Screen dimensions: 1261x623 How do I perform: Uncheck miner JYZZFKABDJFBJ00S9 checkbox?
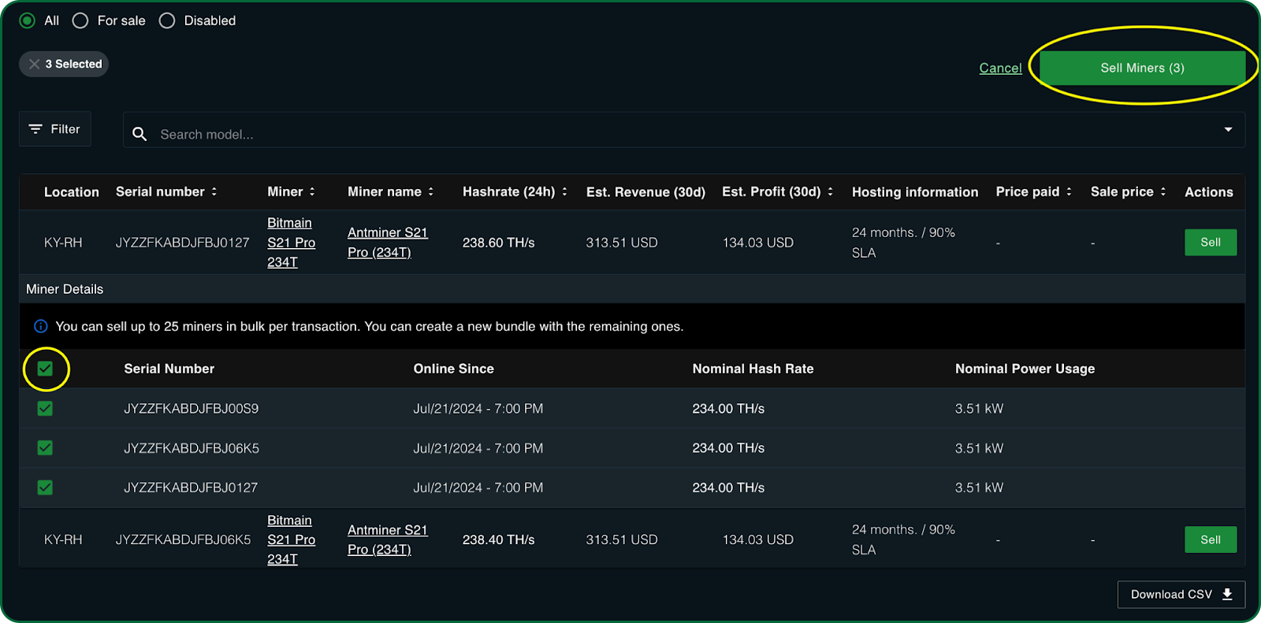pyautogui.click(x=45, y=408)
